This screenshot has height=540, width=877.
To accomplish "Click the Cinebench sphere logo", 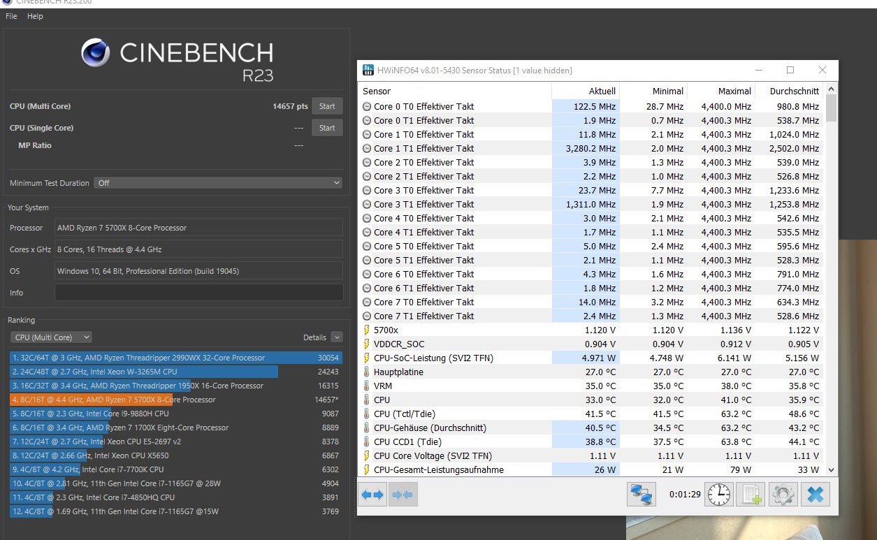I will click(x=95, y=52).
